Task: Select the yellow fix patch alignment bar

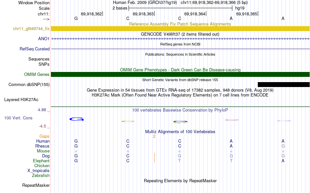Action: click(x=180, y=29)
